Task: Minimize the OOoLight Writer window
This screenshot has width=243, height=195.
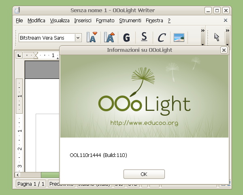Action: click(x=208, y=11)
